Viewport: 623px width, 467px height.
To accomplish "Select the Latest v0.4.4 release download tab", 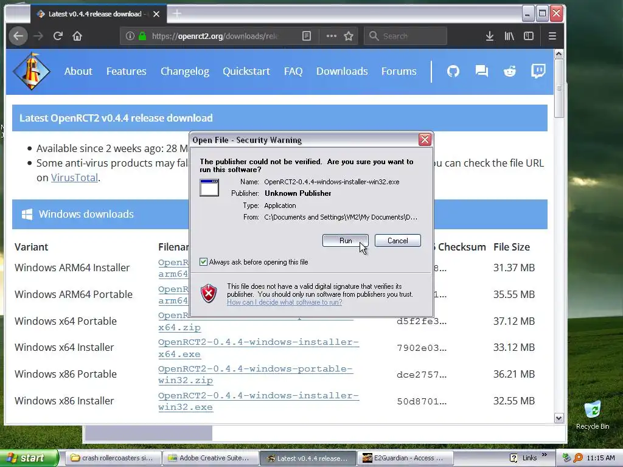I will point(97,14).
